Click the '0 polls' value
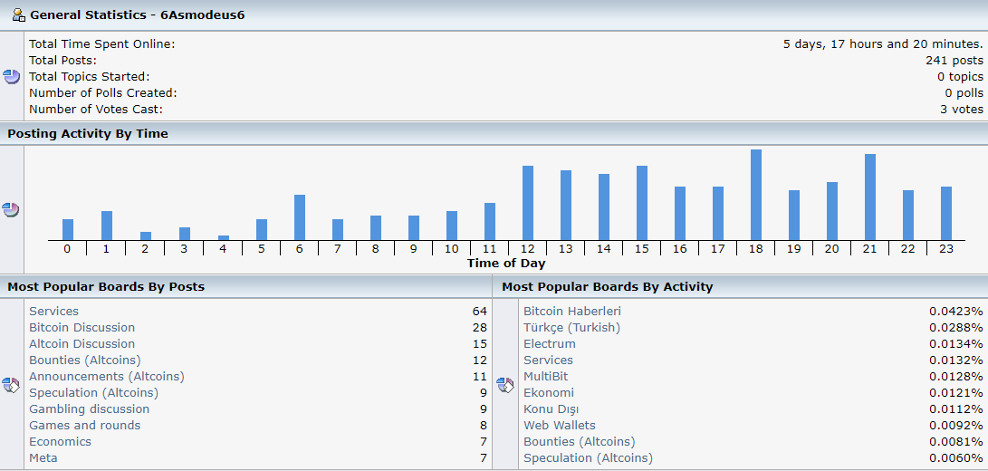Viewport: 988px width, 471px height. (x=964, y=92)
